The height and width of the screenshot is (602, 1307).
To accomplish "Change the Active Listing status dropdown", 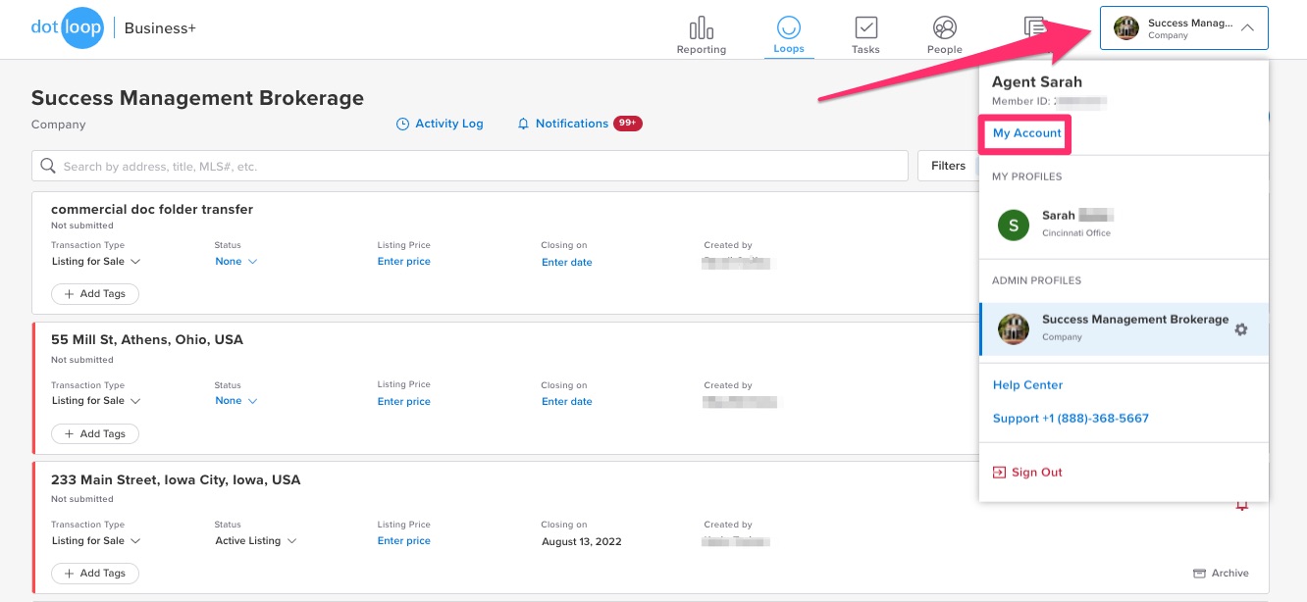I will (255, 541).
